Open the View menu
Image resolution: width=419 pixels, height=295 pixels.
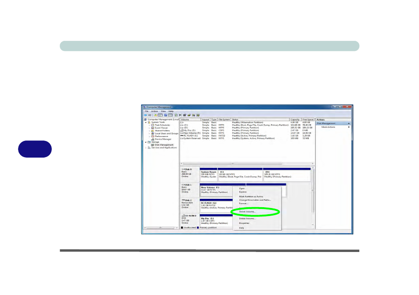tap(163, 111)
